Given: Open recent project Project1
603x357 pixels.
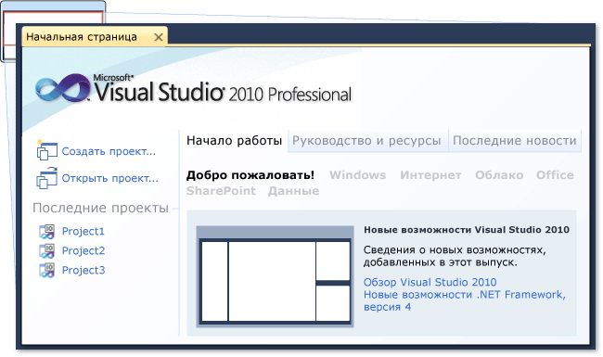Looking at the screenshot, I should tap(83, 231).
